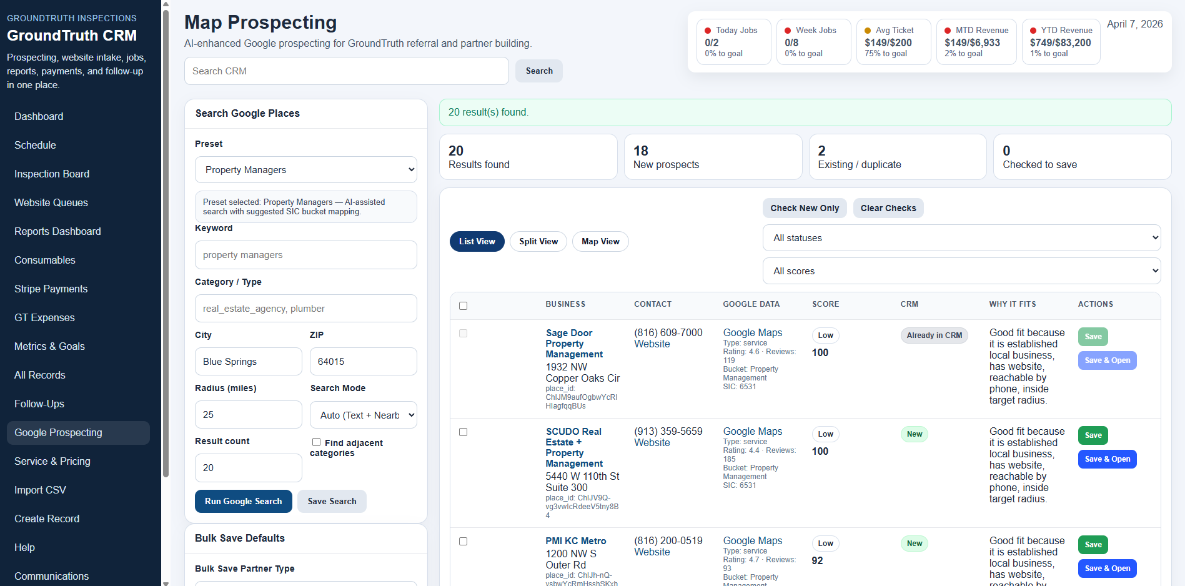View All Records from sidebar
This screenshot has height=586, width=1185.
pos(78,375)
